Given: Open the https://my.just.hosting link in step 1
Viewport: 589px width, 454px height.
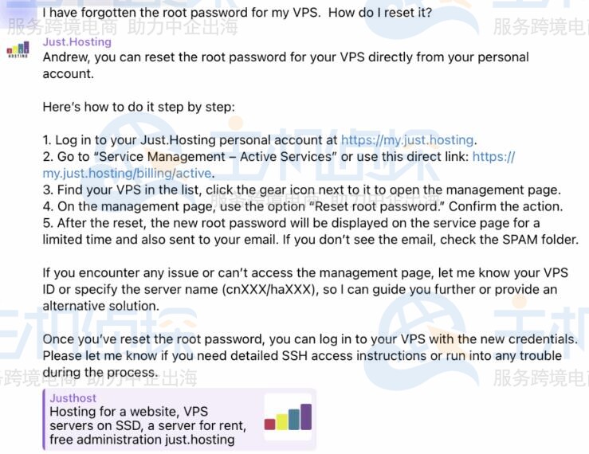Looking at the screenshot, I should tap(407, 140).
